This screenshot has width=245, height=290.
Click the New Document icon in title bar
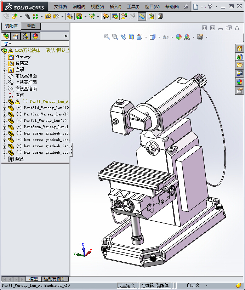[196, 7]
